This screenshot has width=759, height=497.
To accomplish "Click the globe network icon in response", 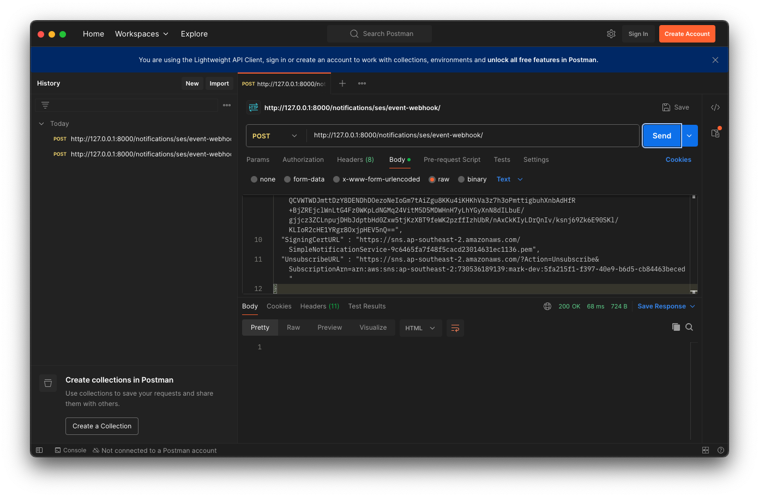I will pos(547,306).
